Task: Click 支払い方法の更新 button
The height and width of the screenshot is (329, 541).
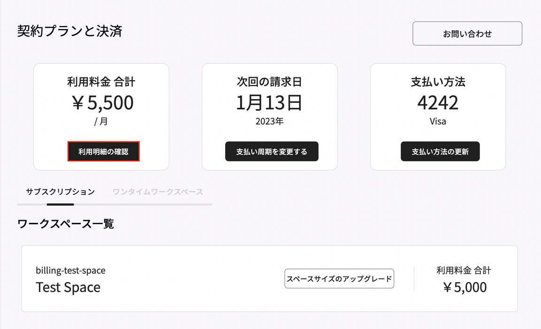Action: point(440,152)
